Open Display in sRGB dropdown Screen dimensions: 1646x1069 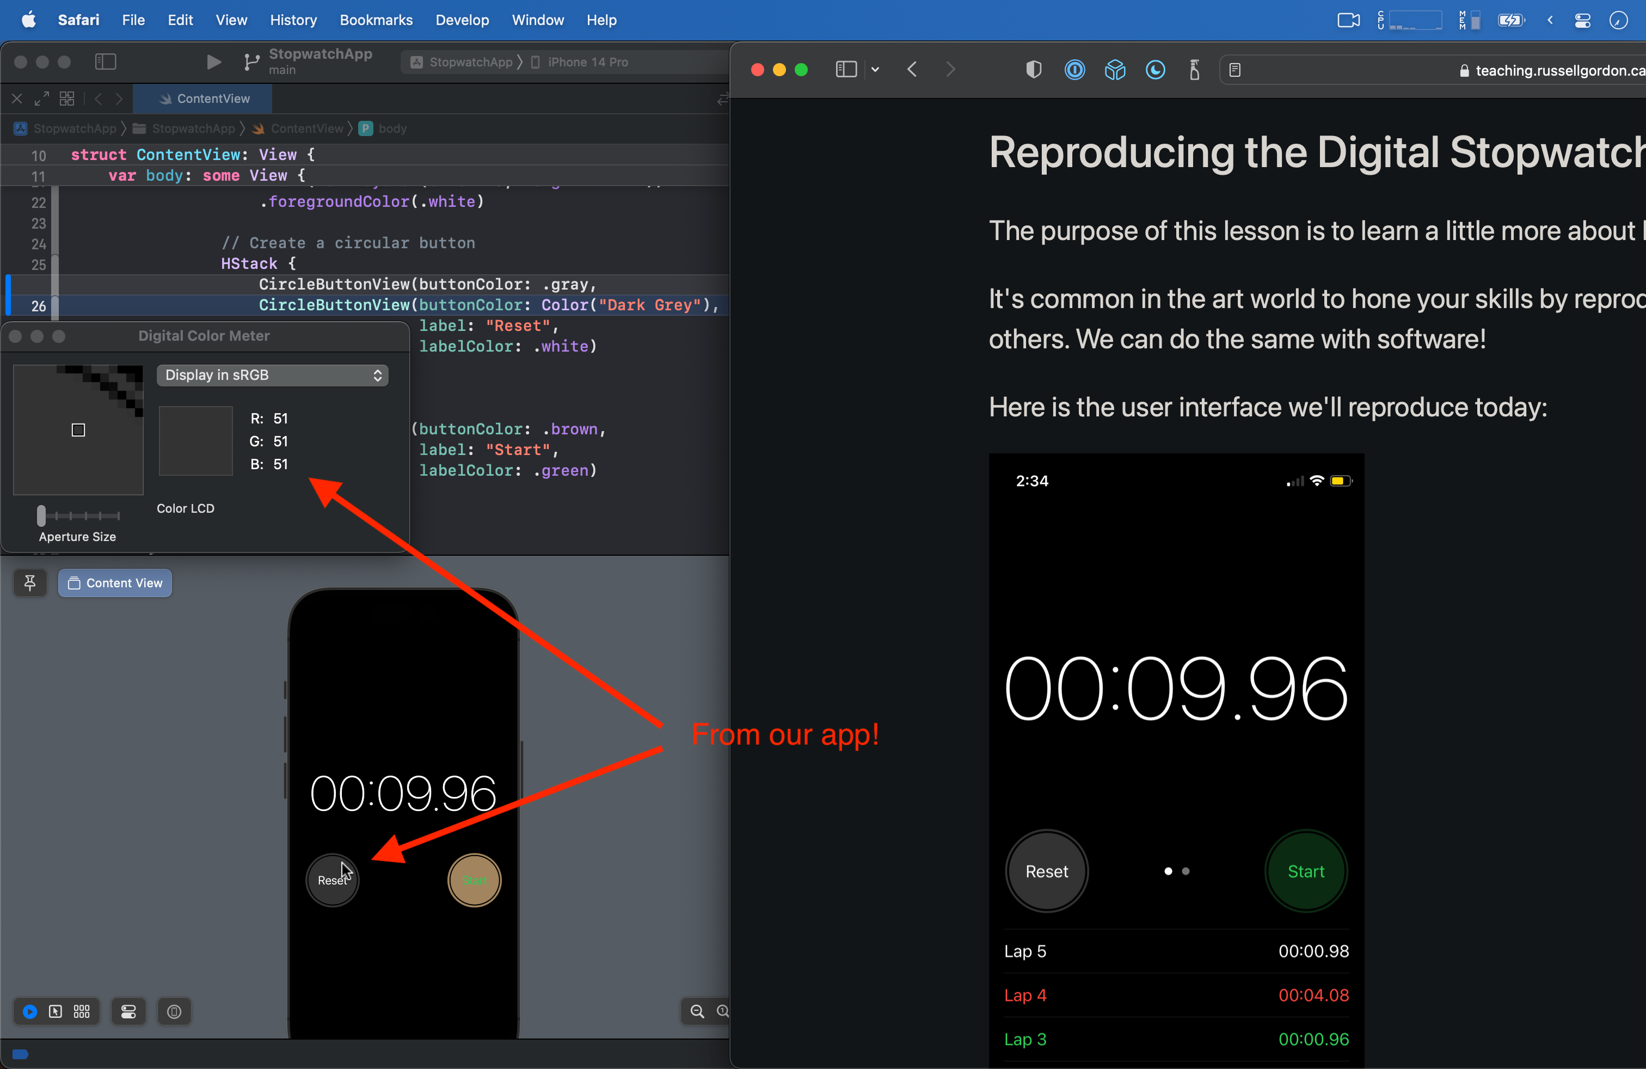tap(273, 375)
